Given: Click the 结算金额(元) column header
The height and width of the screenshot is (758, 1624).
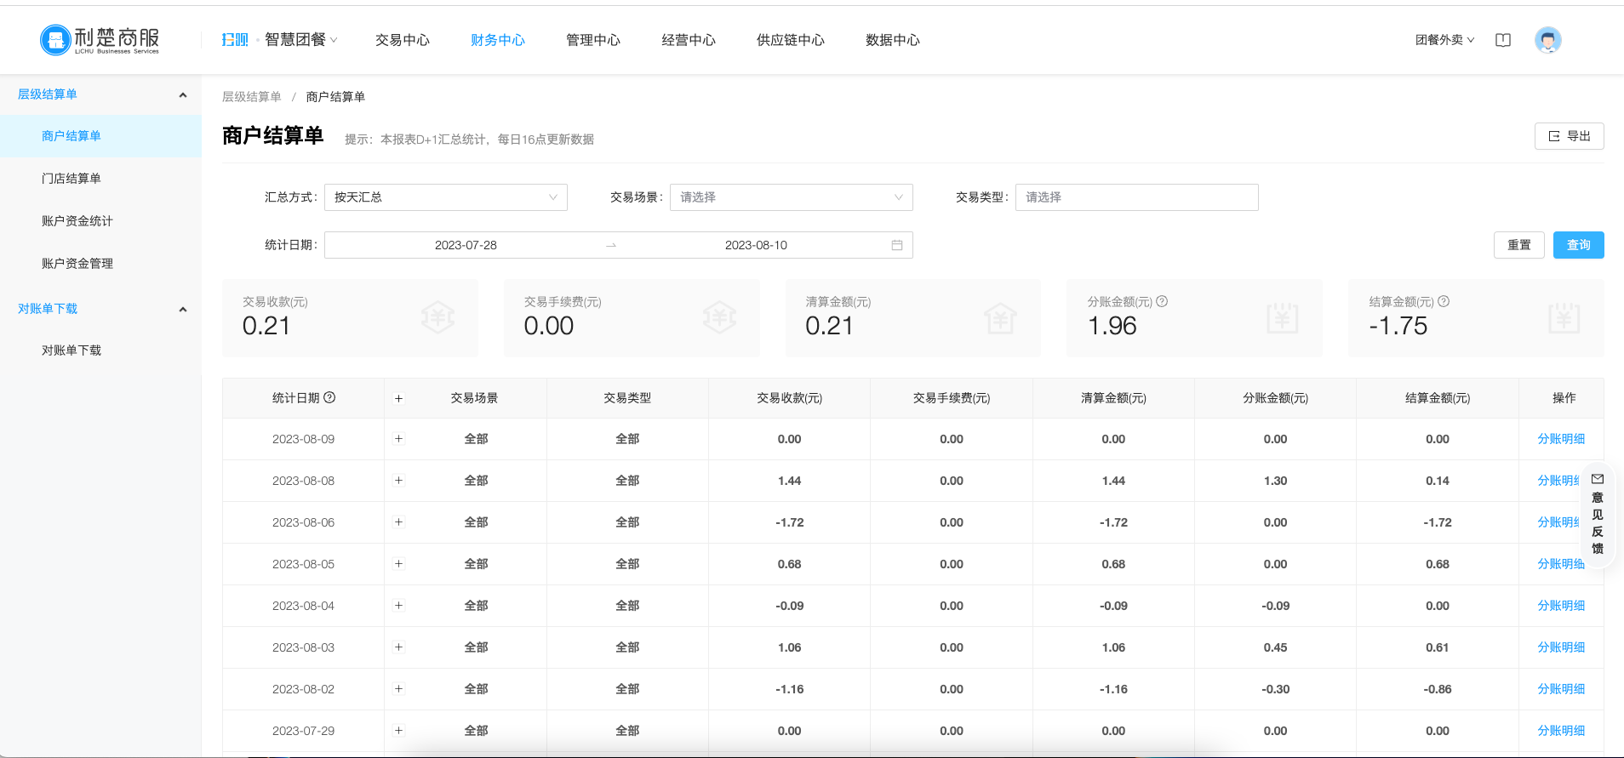Looking at the screenshot, I should coord(1438,398).
